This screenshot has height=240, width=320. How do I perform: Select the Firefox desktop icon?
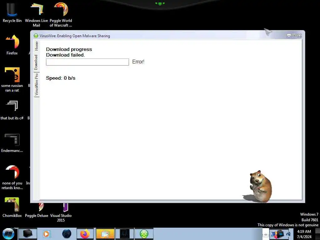[x=12, y=45]
